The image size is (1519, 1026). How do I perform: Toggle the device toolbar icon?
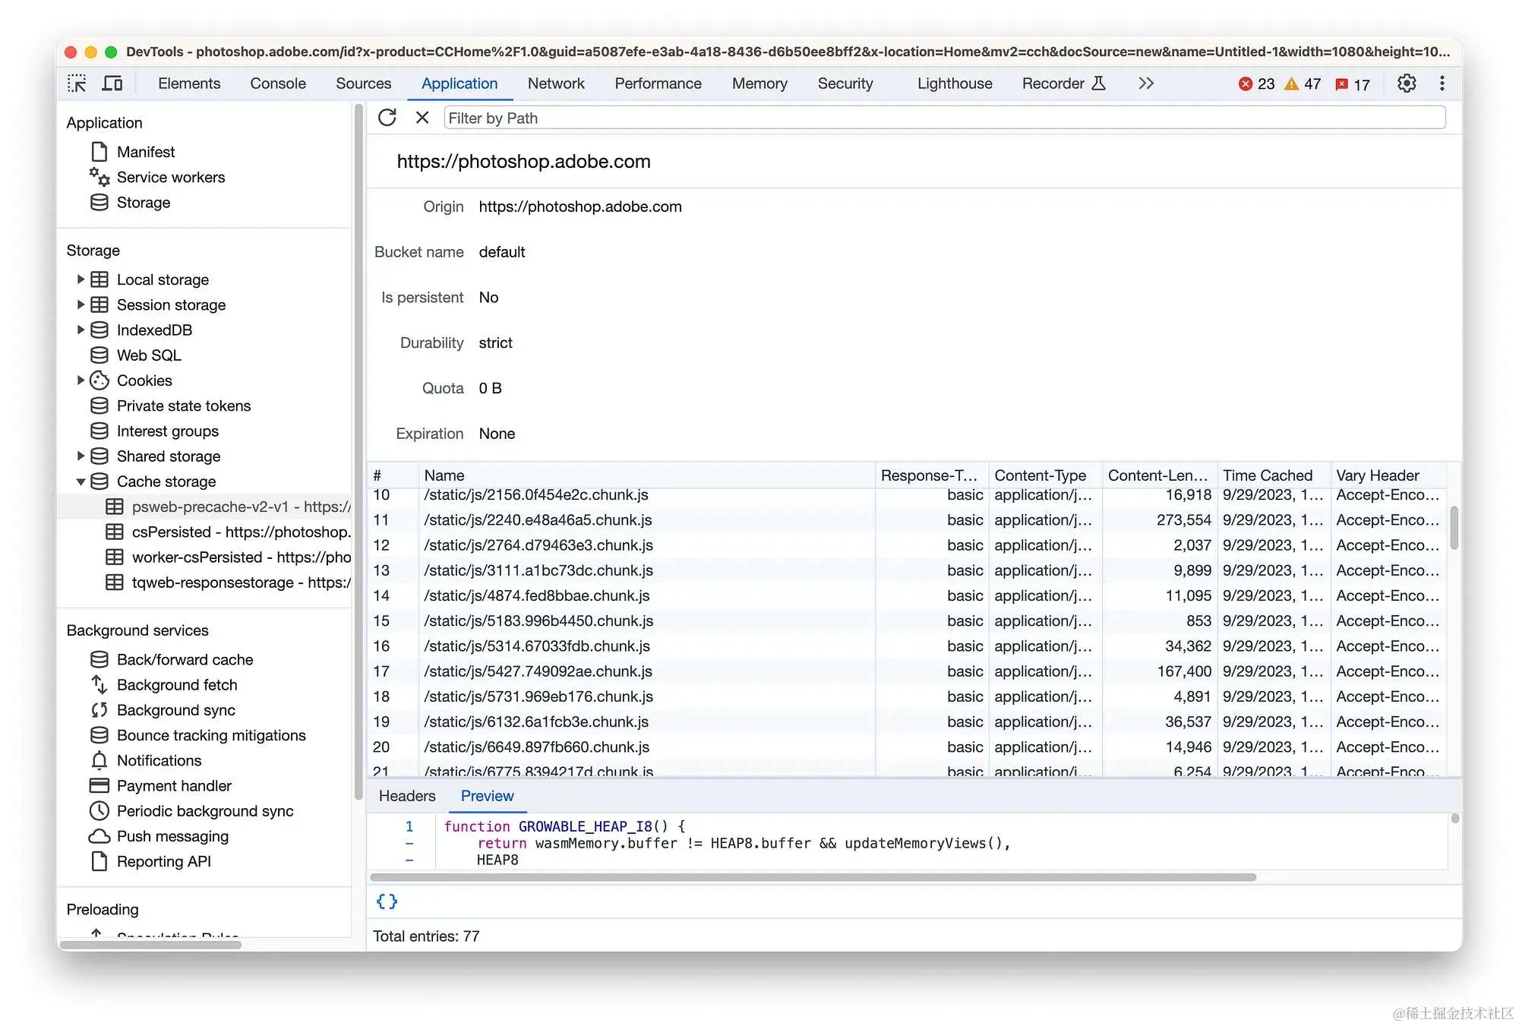[x=112, y=84]
